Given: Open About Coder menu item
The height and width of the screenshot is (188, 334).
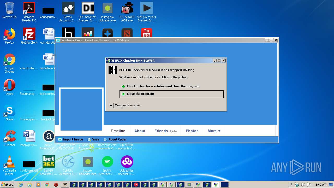Looking at the screenshot, I should coord(115,139).
